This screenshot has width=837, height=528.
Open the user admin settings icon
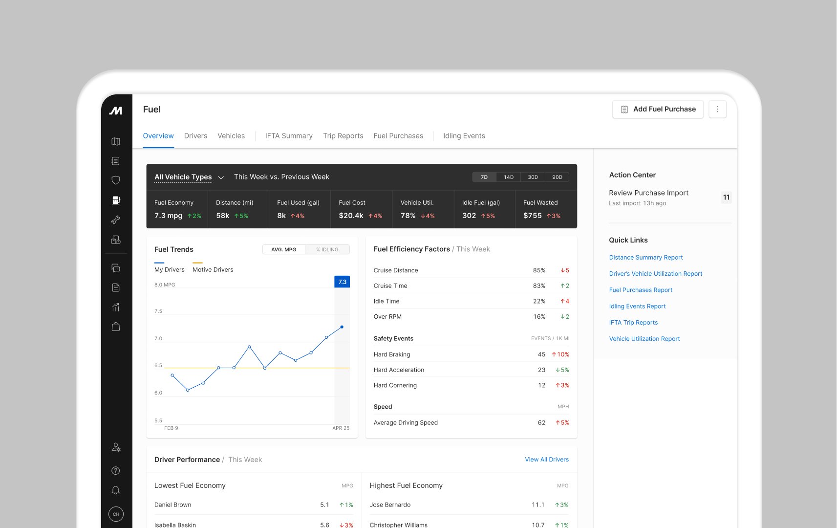116,447
